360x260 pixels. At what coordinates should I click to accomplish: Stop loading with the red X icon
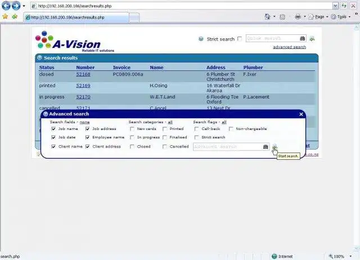click(353, 6)
